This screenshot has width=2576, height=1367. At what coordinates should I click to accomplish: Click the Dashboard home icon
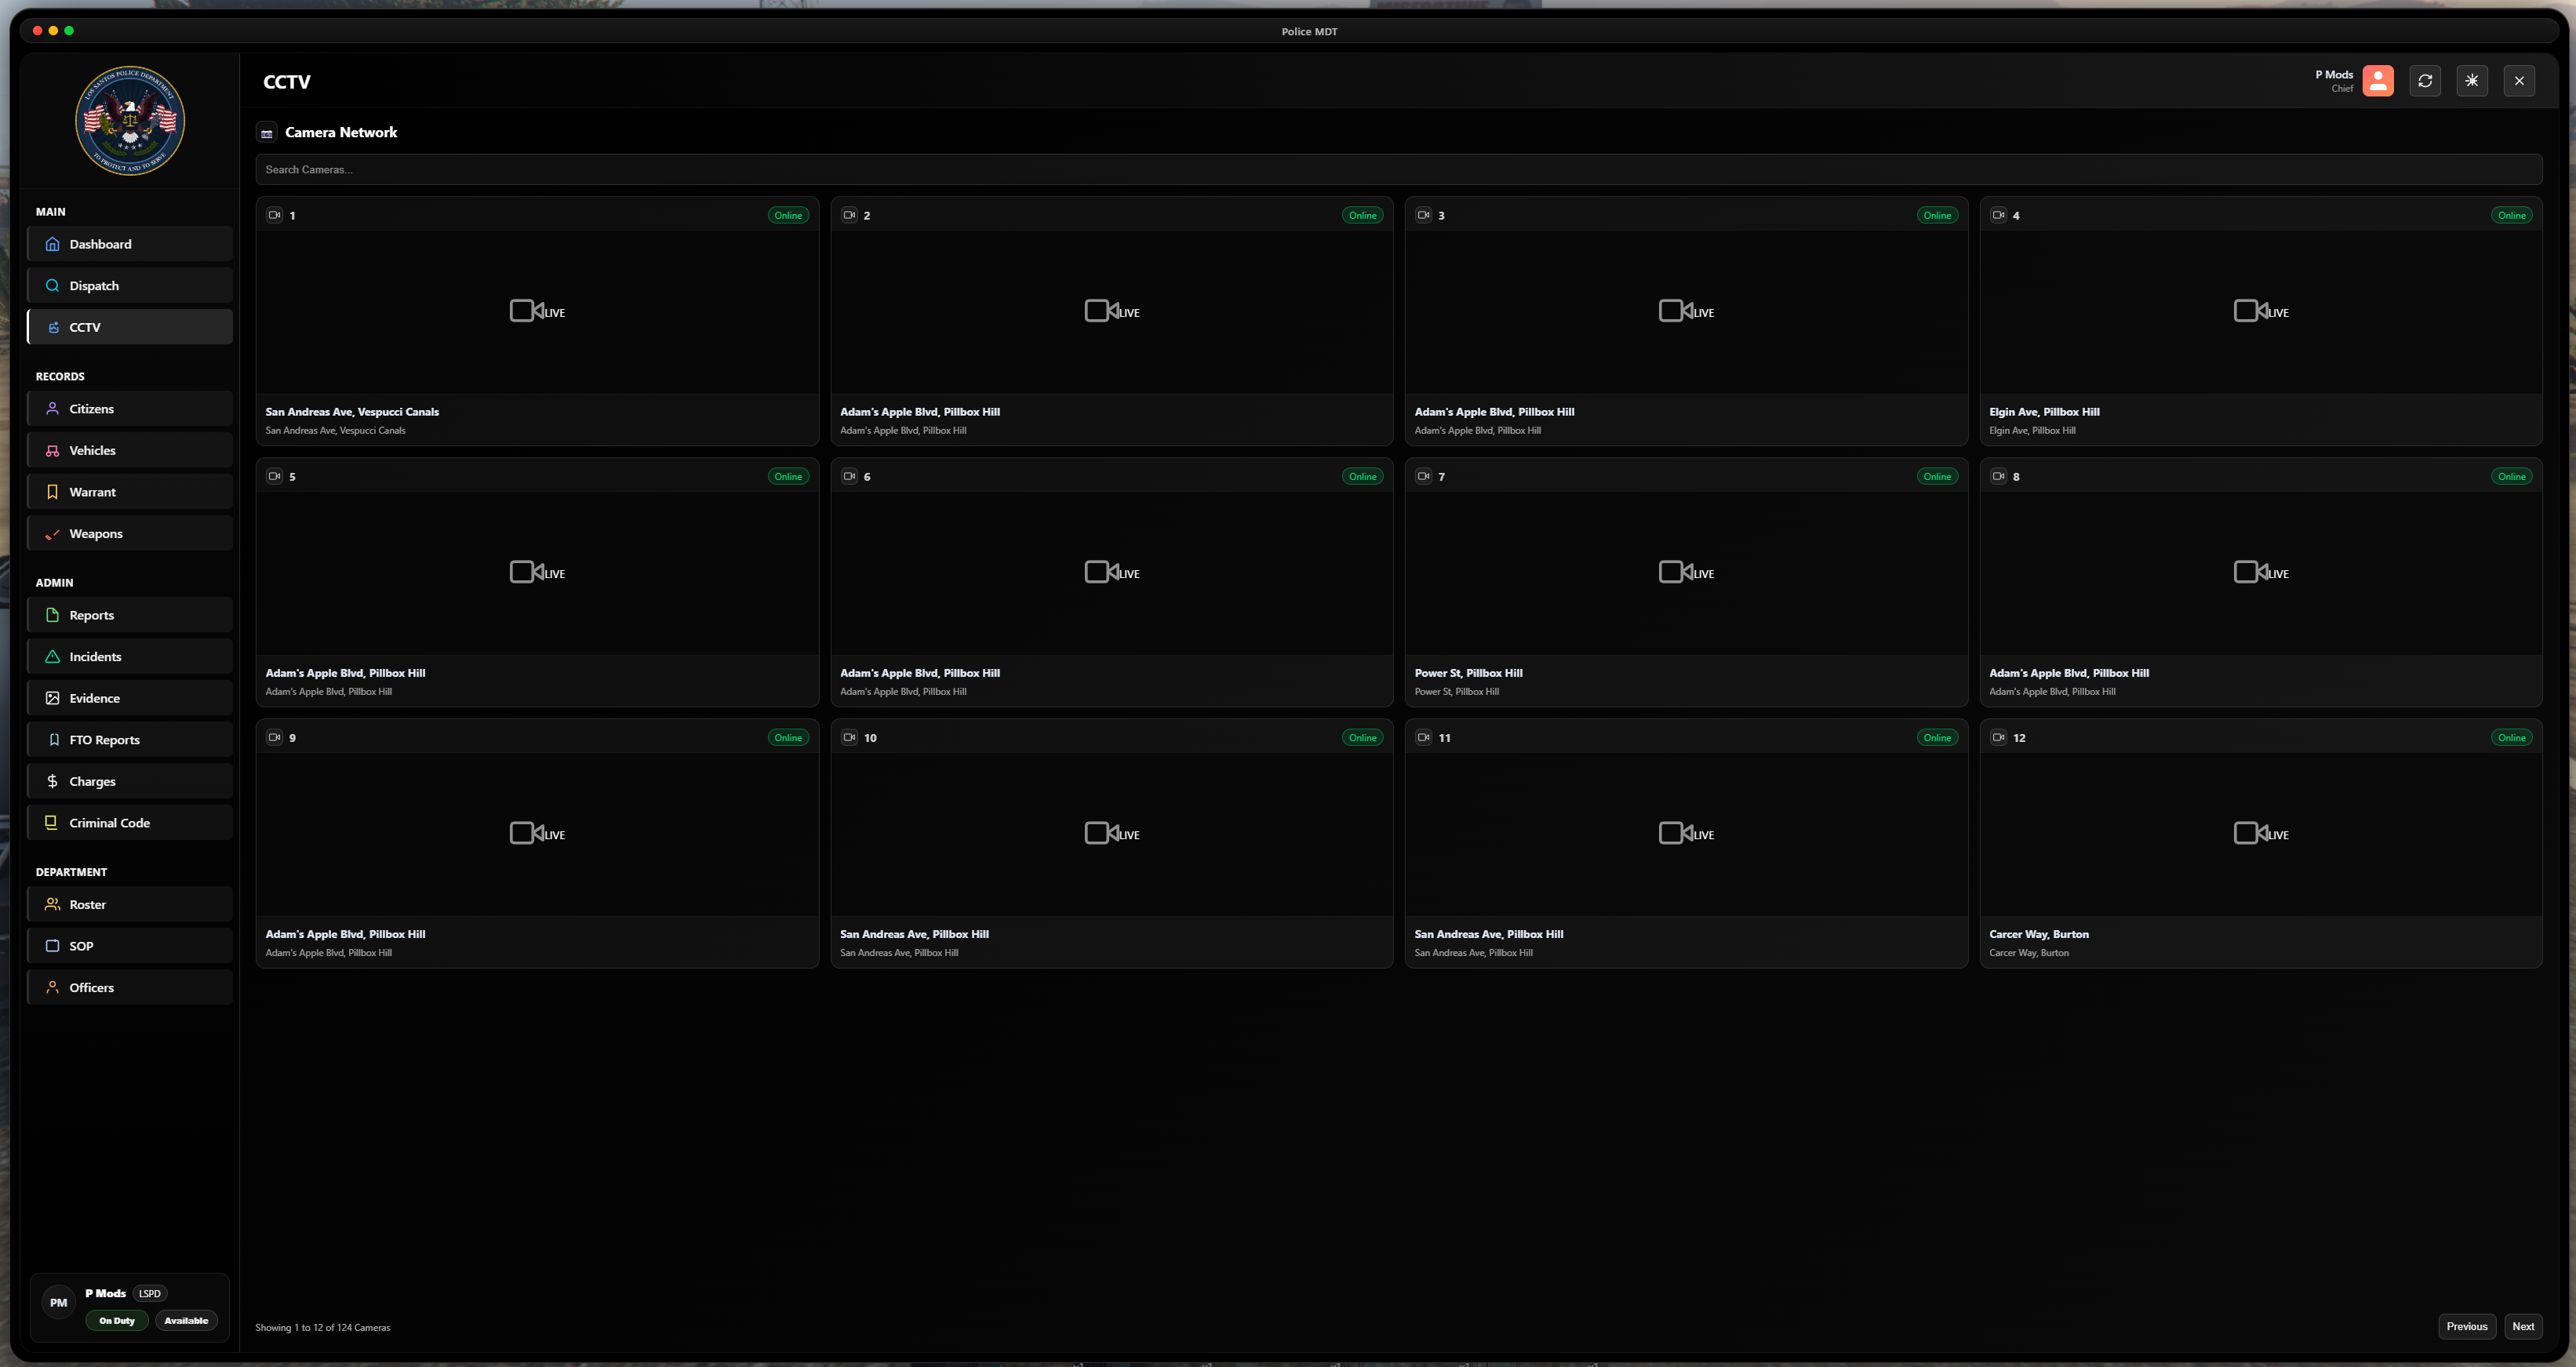click(53, 244)
